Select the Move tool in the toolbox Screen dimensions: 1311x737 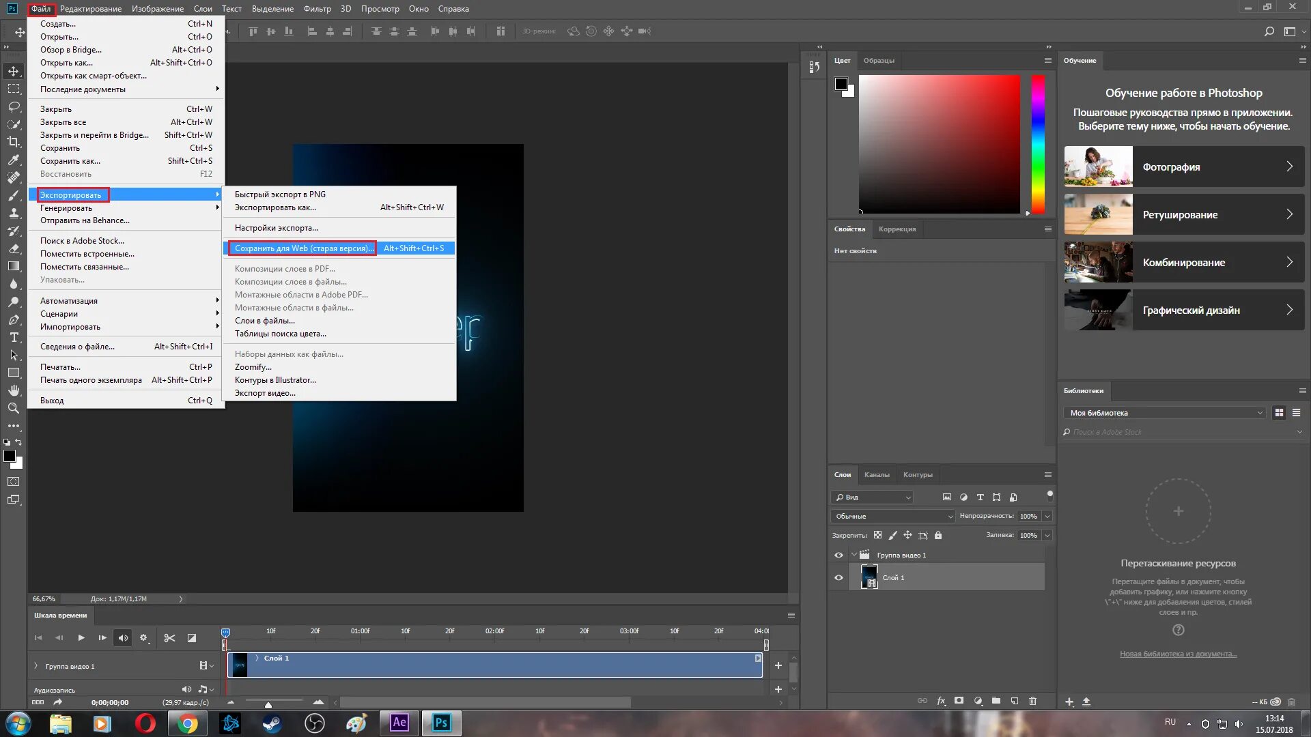coord(14,71)
